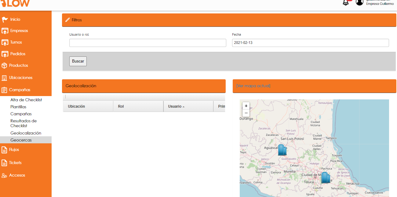Zoom out the map with minus button

pyautogui.click(x=246, y=113)
